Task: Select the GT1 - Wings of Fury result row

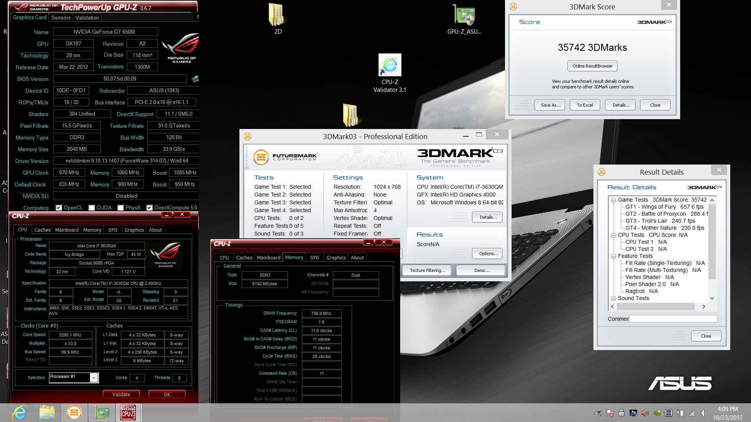Action: (x=664, y=207)
